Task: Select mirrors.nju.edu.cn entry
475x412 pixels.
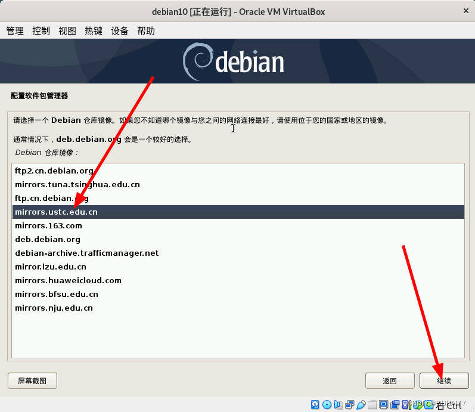Action: coord(238,308)
